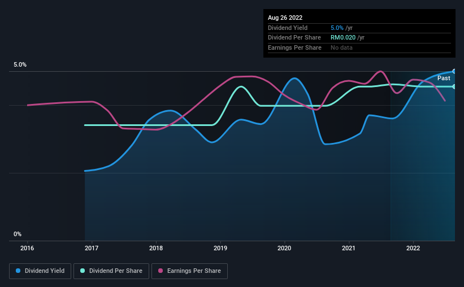This screenshot has height=287, width=464.
Task: Select the 2022 x-axis label
Action: point(413,248)
